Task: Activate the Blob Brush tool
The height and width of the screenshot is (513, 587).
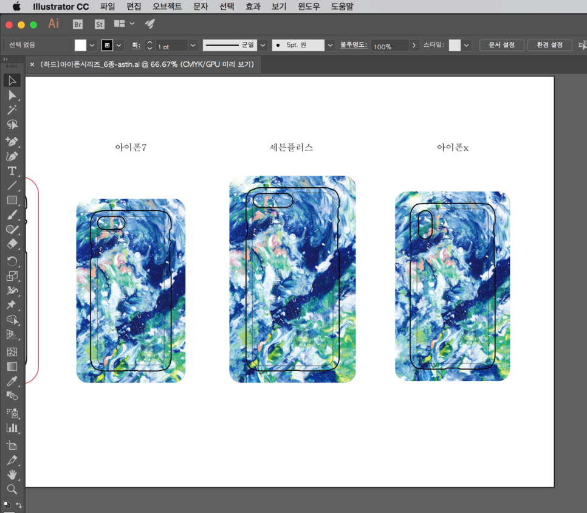Action: coord(12,230)
